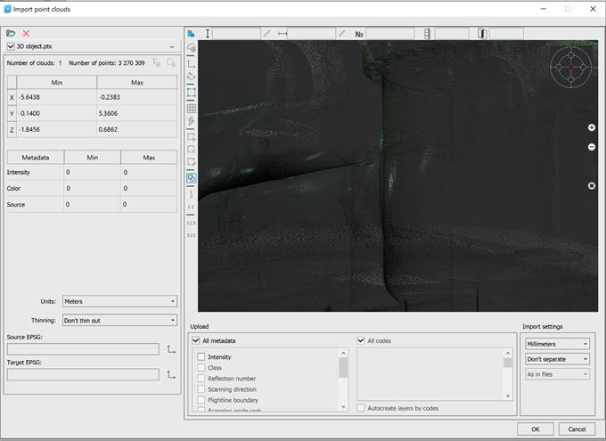Click the navigation compass widget
The height and width of the screenshot is (441, 606).
571,67
